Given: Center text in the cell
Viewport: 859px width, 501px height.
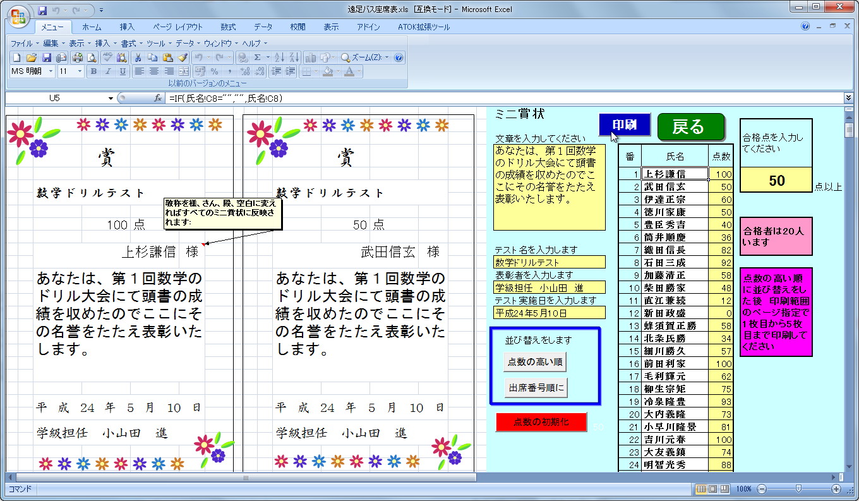Looking at the screenshot, I should pyautogui.click(x=153, y=71).
